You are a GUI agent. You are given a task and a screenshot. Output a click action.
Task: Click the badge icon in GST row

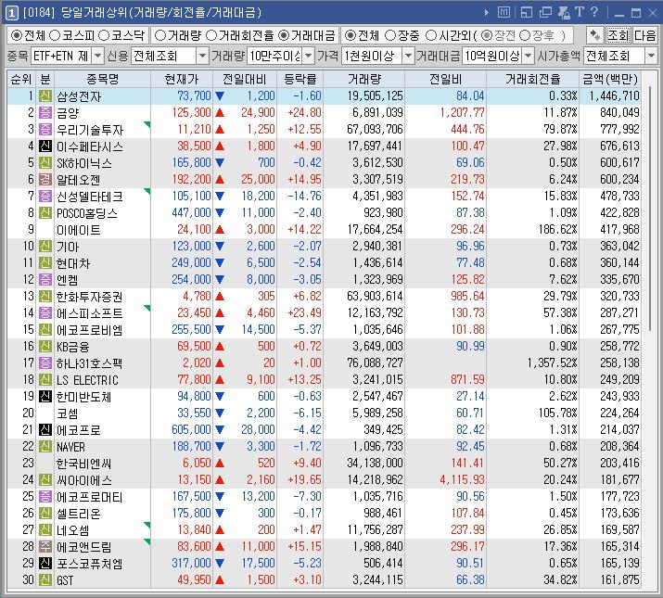(x=45, y=579)
